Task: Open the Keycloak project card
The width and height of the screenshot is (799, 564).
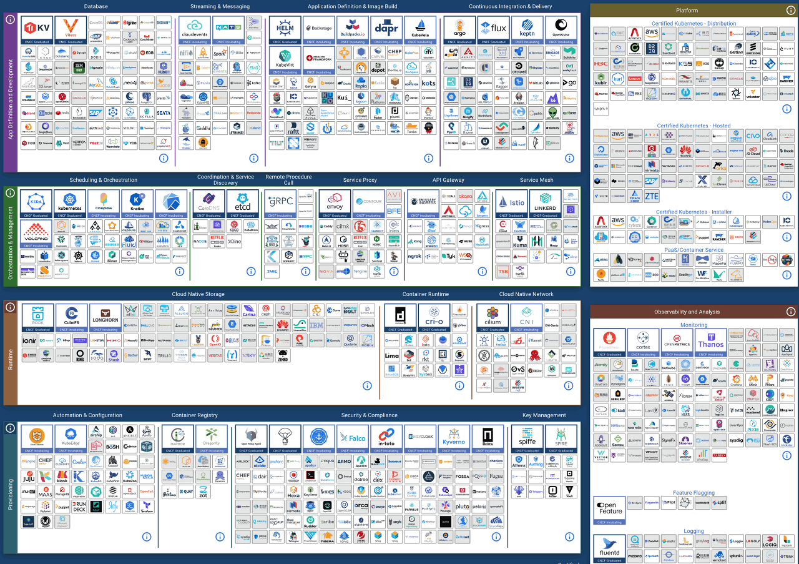Action: point(420,439)
